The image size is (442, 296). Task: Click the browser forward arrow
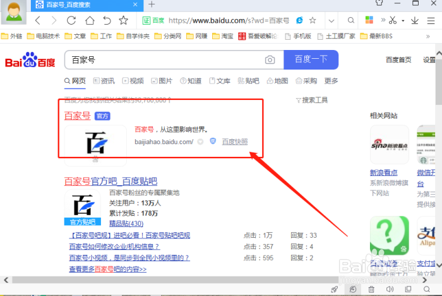click(54, 20)
